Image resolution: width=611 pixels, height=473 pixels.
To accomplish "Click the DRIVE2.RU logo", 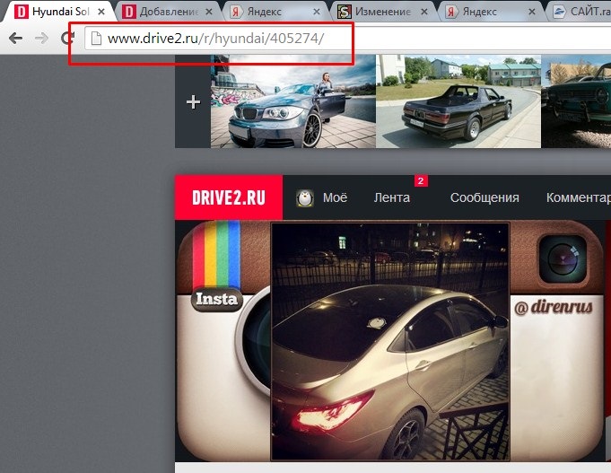I will pyautogui.click(x=229, y=197).
